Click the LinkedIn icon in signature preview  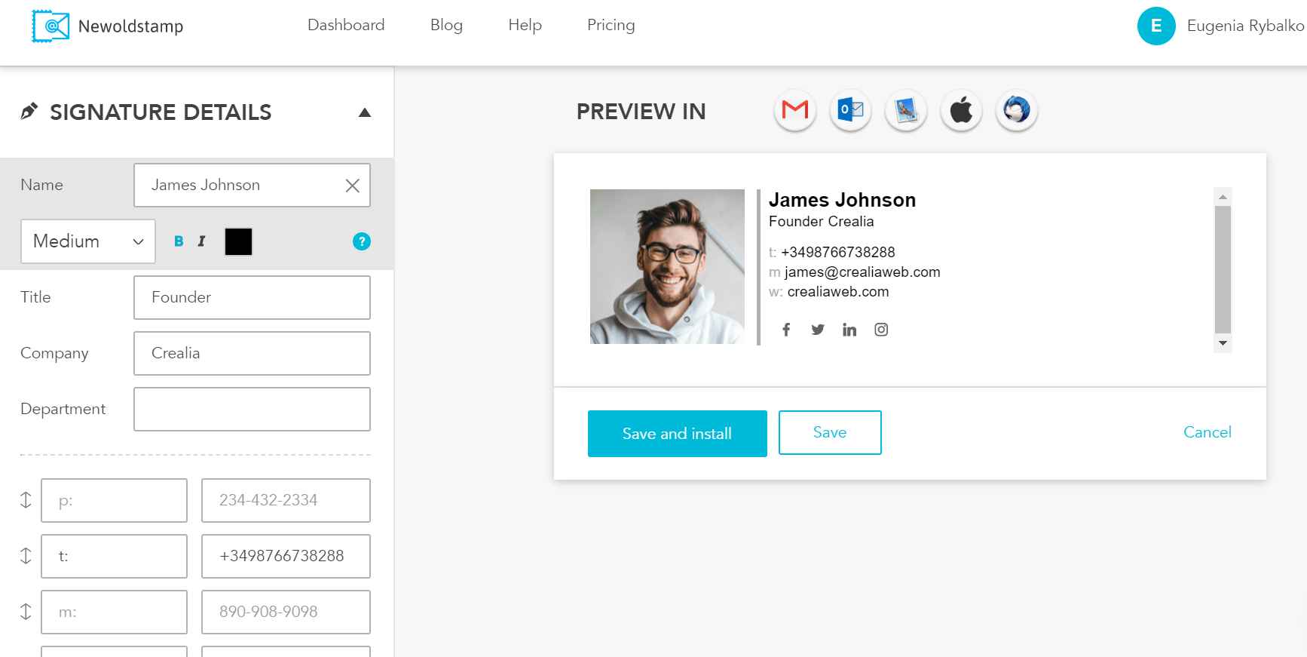(x=849, y=330)
